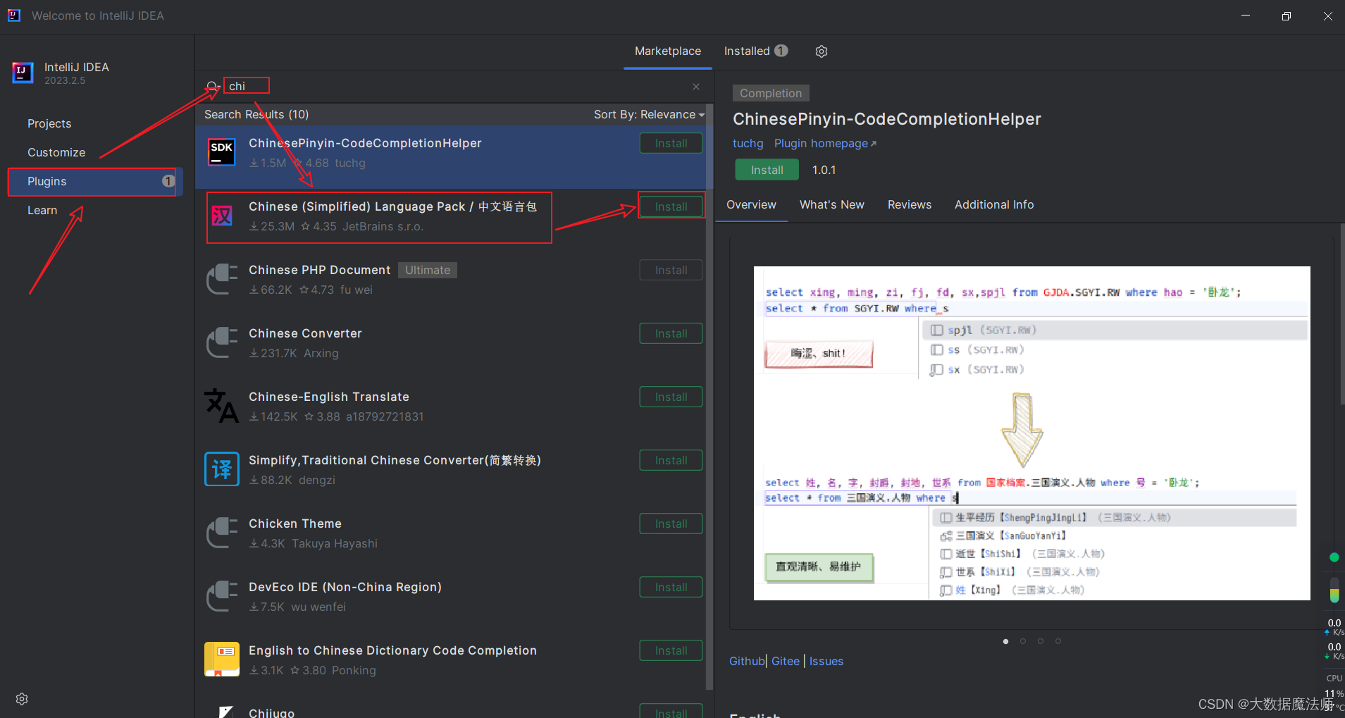Screen dimensions: 1345x718
Task: Open the Plugin homepage link
Action: (825, 143)
